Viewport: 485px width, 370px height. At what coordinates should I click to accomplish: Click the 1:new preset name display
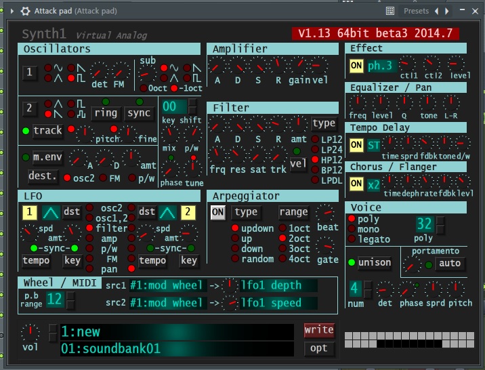(177, 332)
